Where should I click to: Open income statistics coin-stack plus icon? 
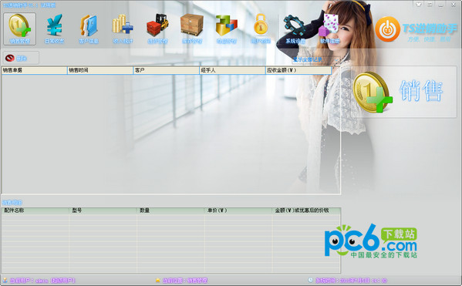(123, 29)
